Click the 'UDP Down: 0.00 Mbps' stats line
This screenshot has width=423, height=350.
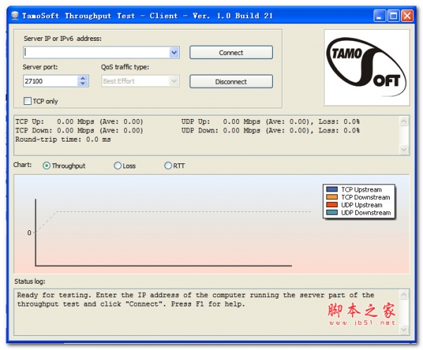[x=270, y=131]
